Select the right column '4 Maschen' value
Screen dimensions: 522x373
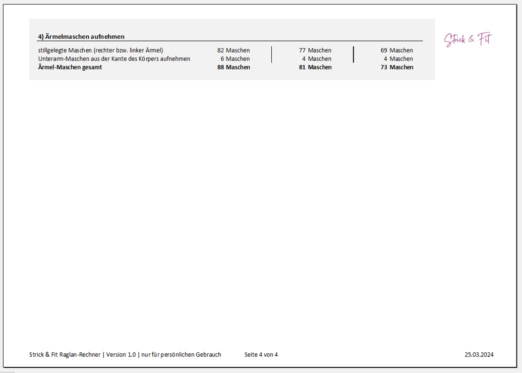pyautogui.click(x=398, y=59)
